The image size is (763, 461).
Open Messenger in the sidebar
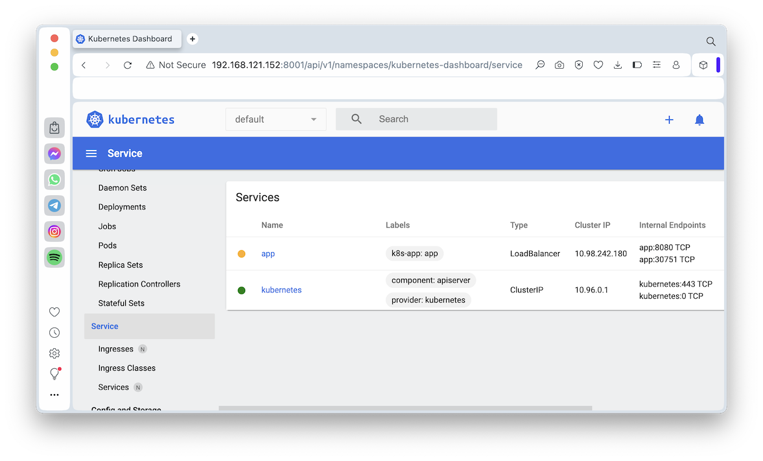point(54,153)
